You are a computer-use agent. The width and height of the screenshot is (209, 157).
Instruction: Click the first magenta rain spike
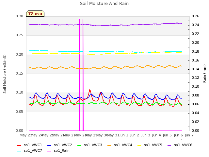79,75
